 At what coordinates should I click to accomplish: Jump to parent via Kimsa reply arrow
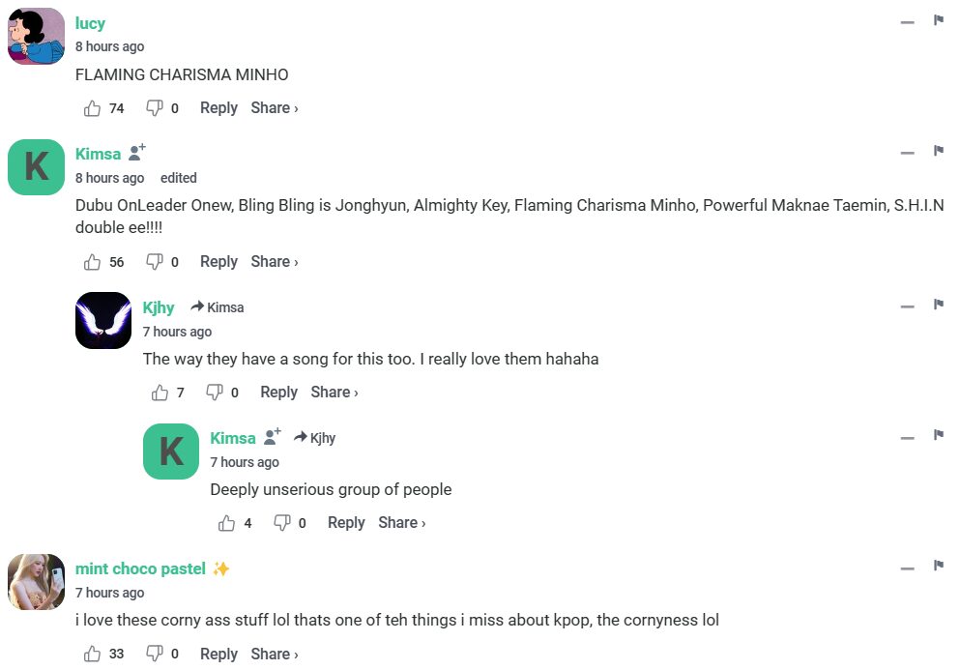click(218, 307)
